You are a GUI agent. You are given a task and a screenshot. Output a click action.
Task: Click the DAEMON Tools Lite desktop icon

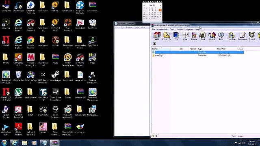point(31,7)
